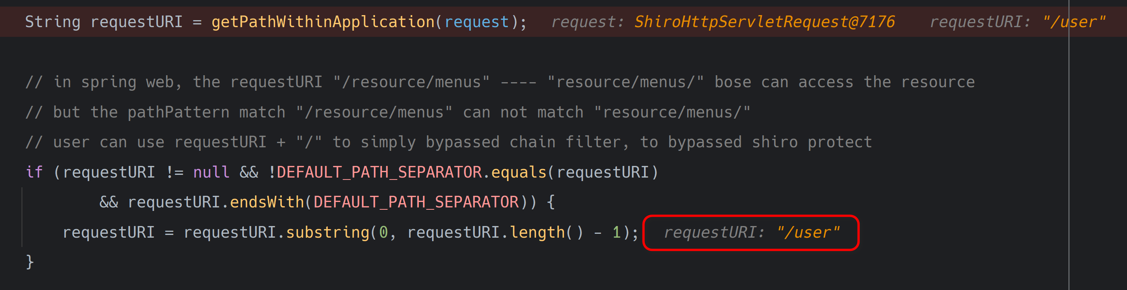Click the getPathWithinApplication method call

(x=323, y=22)
